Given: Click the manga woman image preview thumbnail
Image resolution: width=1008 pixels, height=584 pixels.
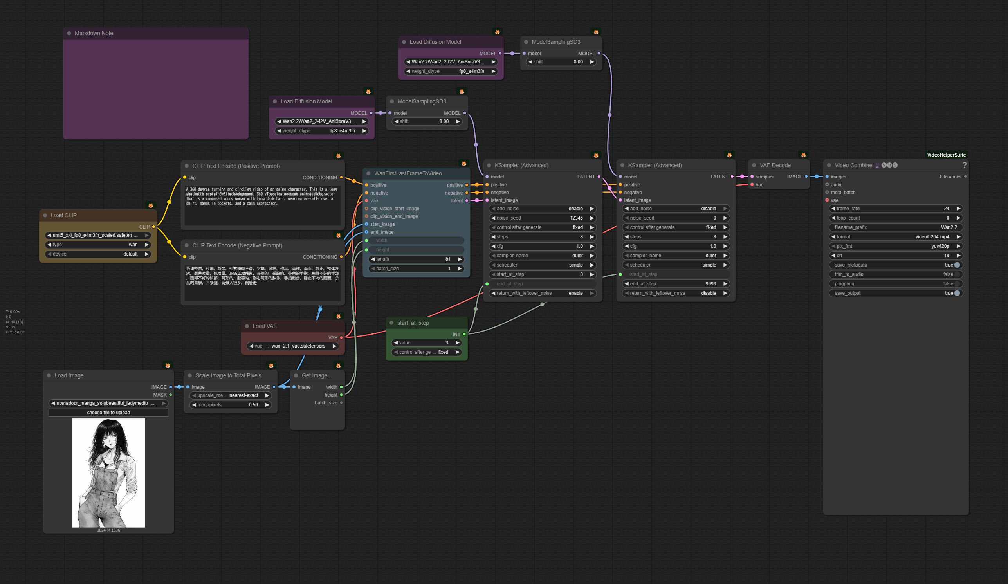Looking at the screenshot, I should pos(108,473).
